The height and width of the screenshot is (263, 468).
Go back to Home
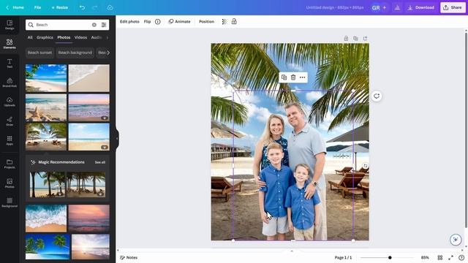click(15, 7)
